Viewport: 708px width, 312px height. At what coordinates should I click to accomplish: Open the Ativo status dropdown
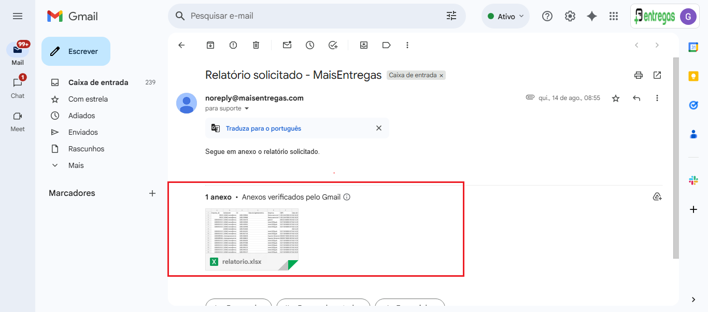[505, 16]
